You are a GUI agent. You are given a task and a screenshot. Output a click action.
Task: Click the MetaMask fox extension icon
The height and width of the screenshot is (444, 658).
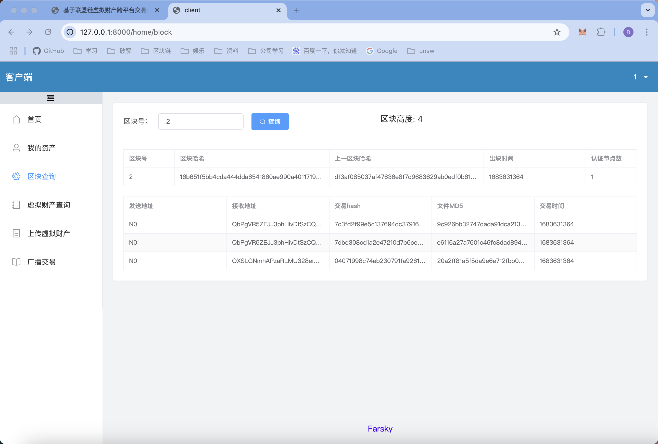[x=582, y=32]
